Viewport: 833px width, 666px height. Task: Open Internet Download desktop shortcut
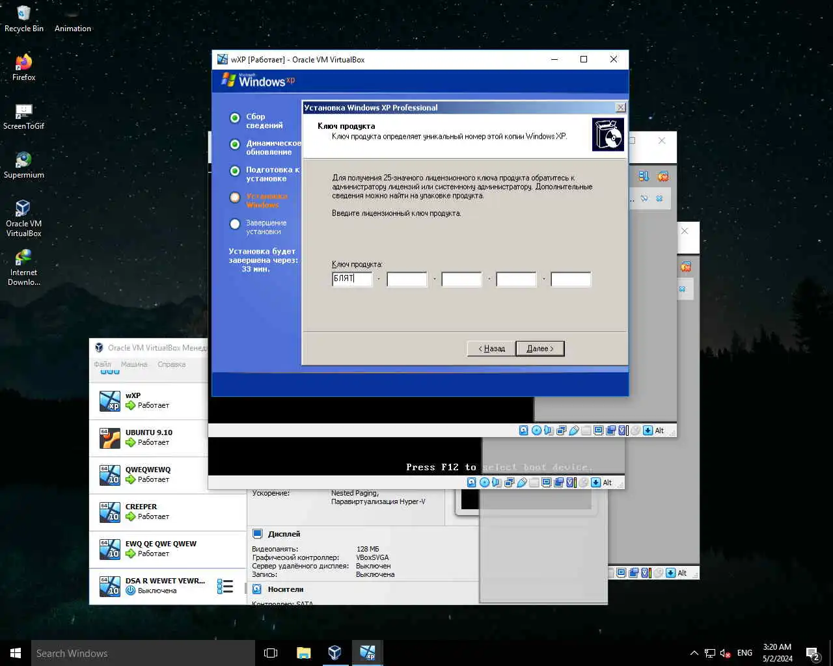[24, 267]
